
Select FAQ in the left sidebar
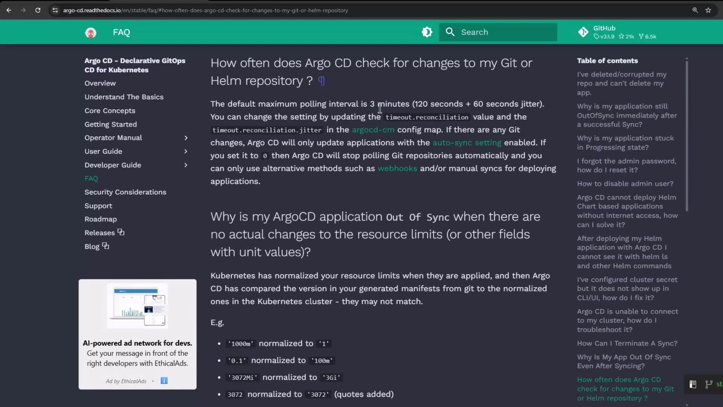[91, 178]
